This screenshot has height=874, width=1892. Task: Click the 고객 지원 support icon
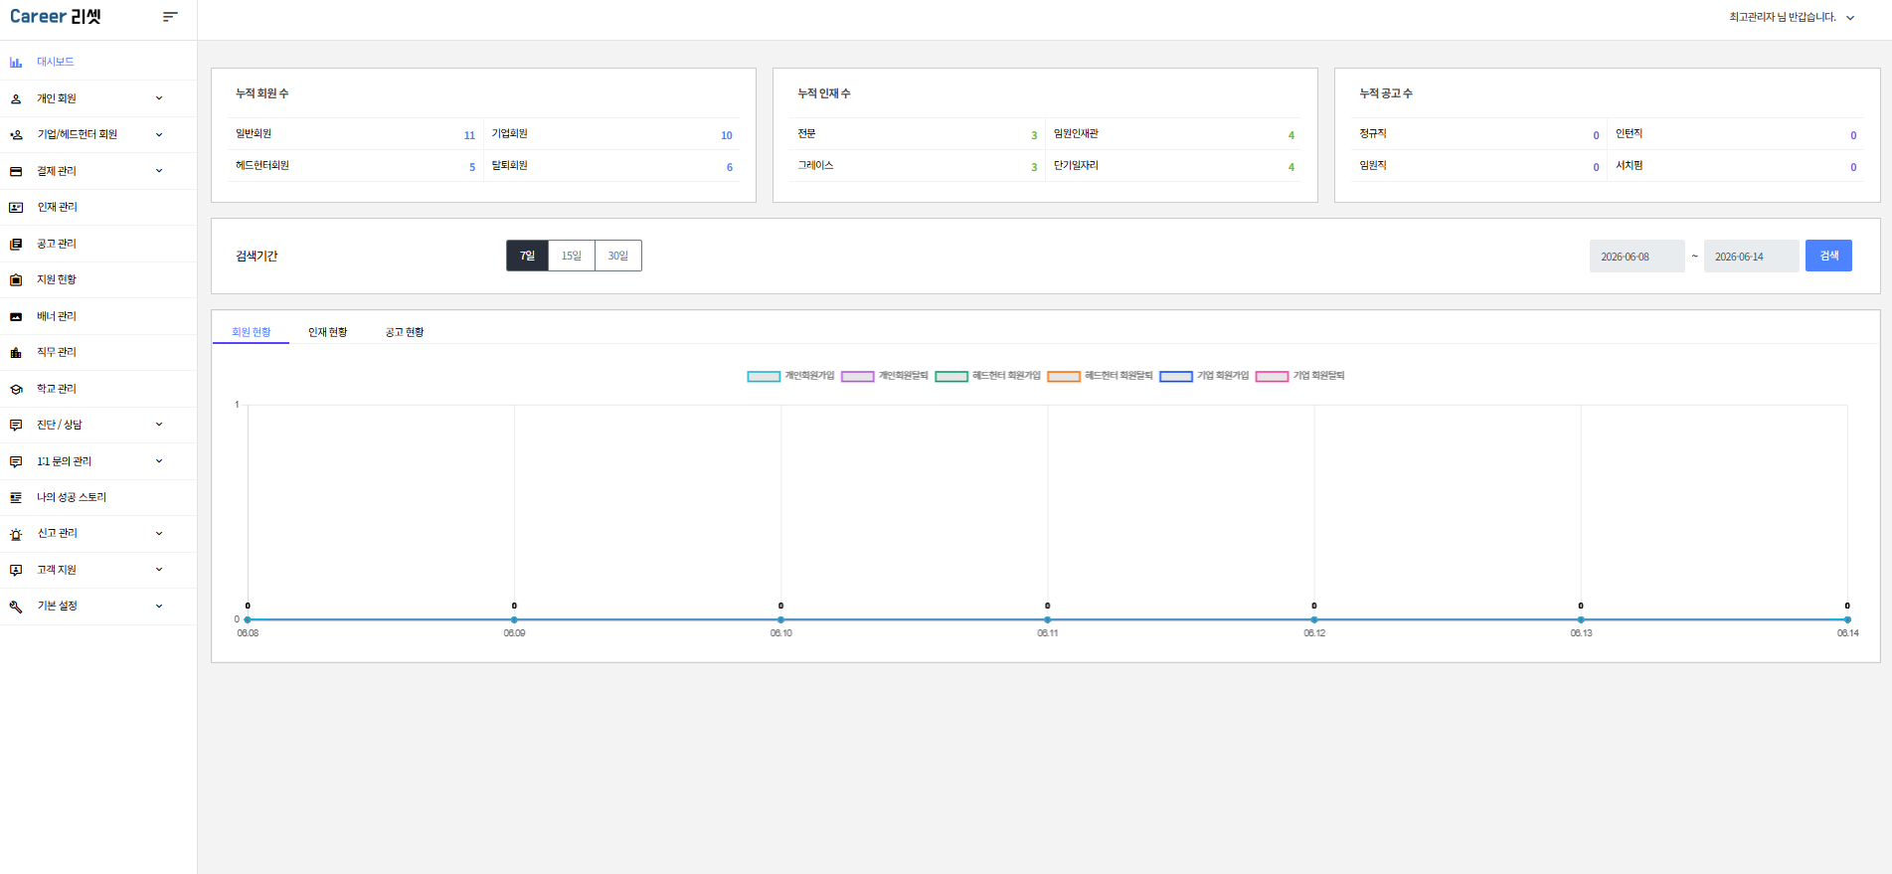[x=16, y=571]
